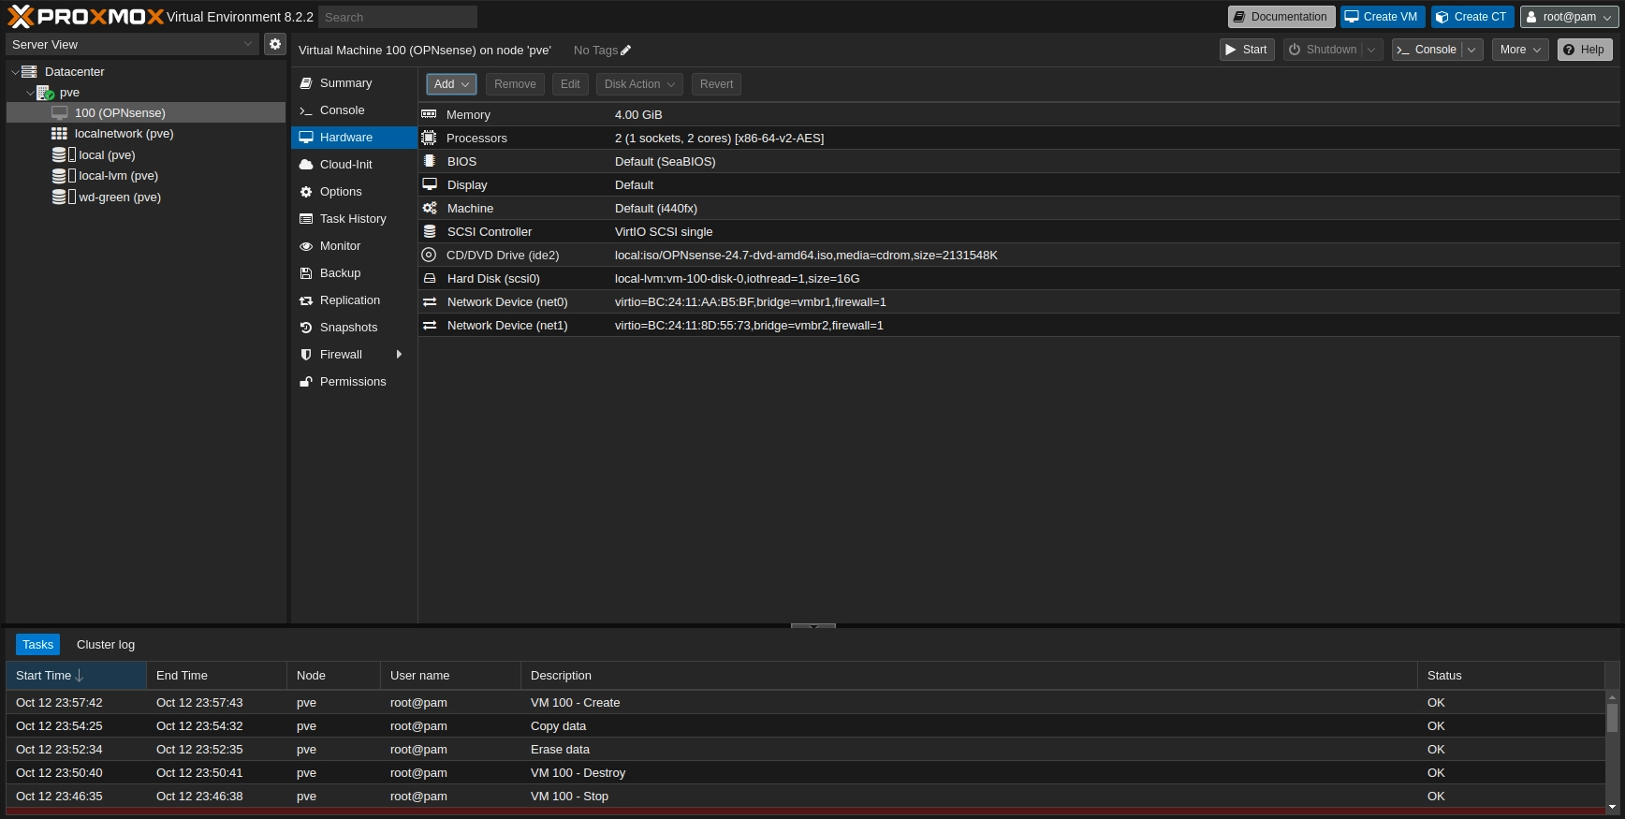
Task: Click the Edit hardware button
Action: pyautogui.click(x=570, y=84)
